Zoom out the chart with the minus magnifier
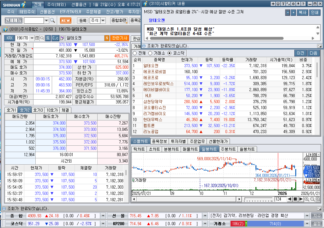 (x=312, y=199)
